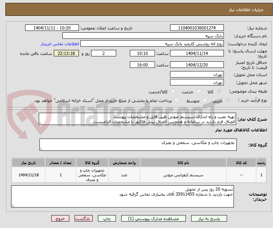Click the توضیحات خریدار text area

point(122,196)
